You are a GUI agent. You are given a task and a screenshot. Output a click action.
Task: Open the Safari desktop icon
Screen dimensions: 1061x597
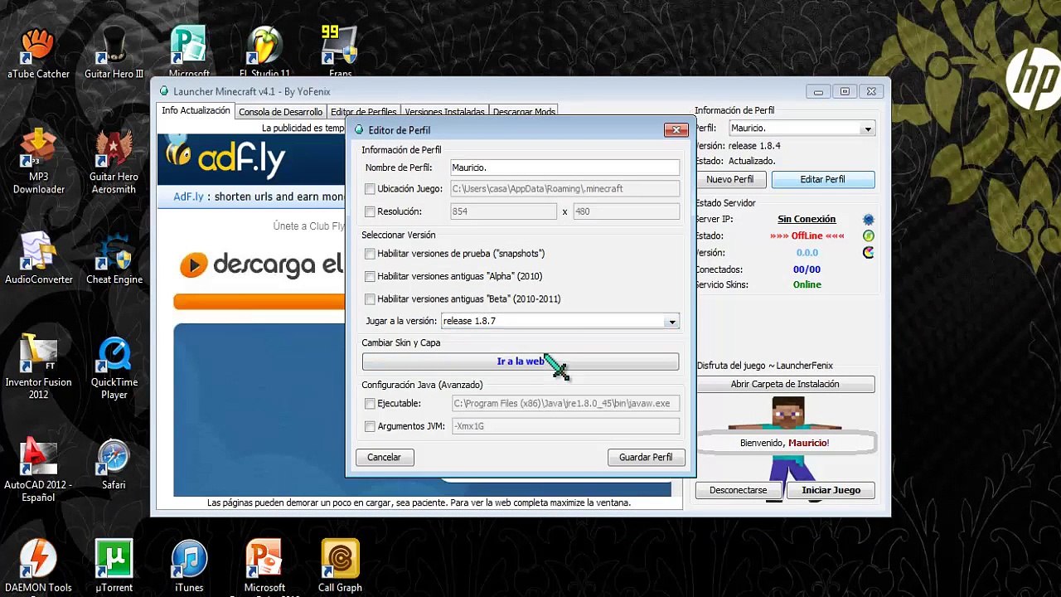point(114,464)
